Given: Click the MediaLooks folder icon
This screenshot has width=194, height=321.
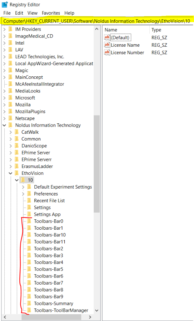Looking at the screenshot, I should [10, 91].
